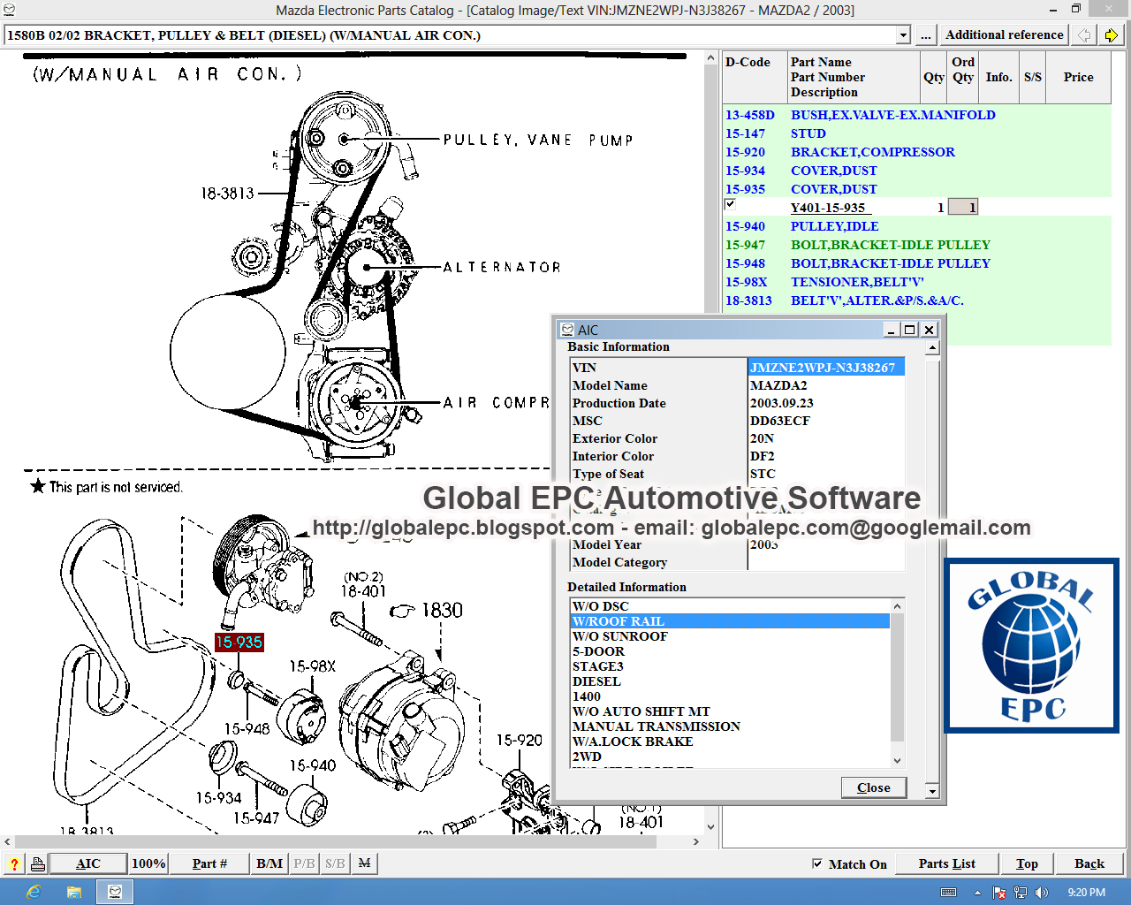1131x905 pixels.
Task: Select 15-947 BOLT,BRACKET-IDLE PULLEY row
Action: [x=916, y=245]
